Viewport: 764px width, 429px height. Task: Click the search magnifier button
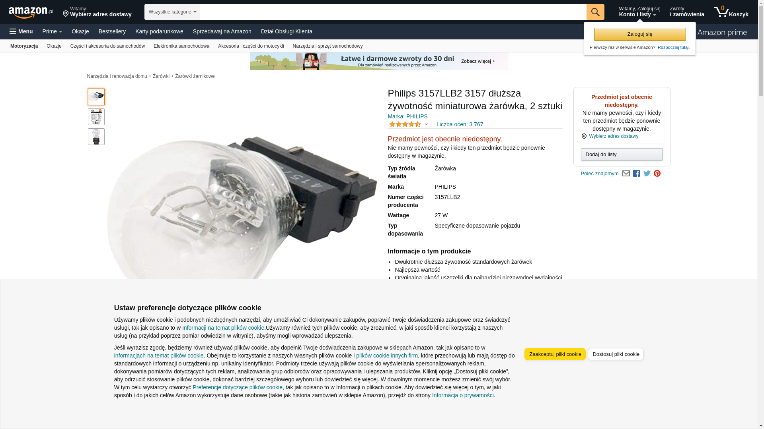pos(595,12)
